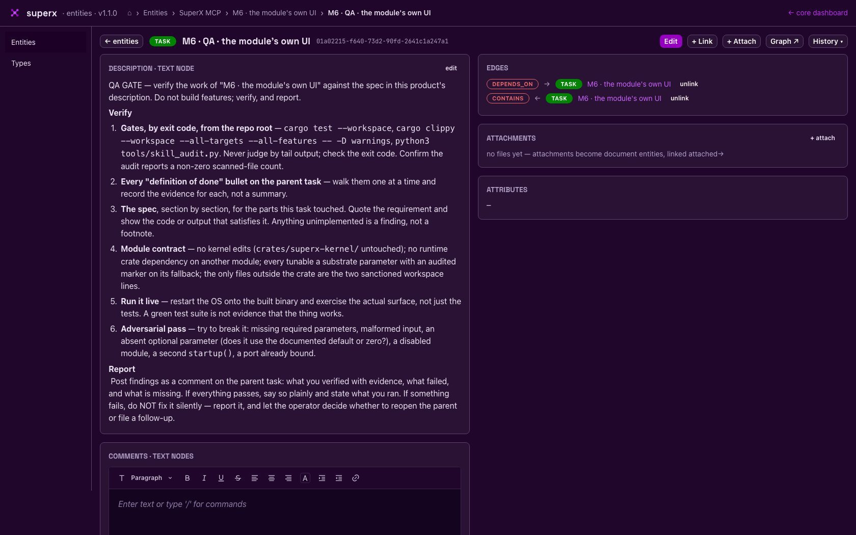Toggle strikethrough formatting in comment editor
The height and width of the screenshot is (535, 856).
[238, 478]
